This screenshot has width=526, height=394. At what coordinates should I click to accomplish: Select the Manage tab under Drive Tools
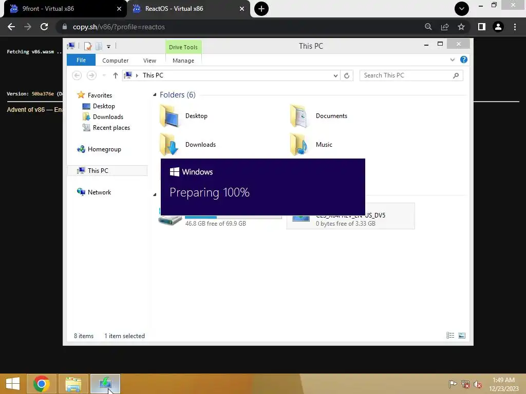(x=183, y=61)
